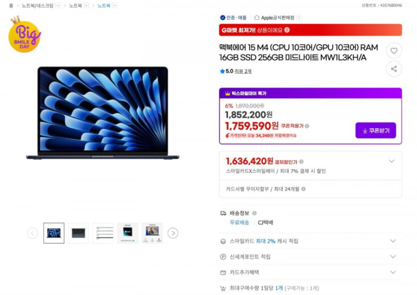Click info icon next to 쿠폰적용가

(307, 126)
